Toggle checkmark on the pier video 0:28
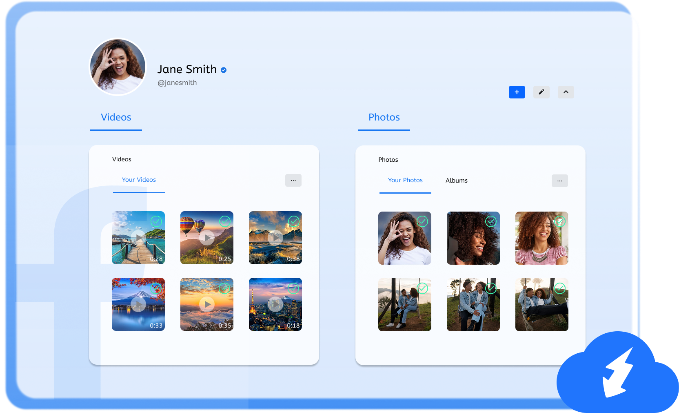Image resolution: width=679 pixels, height=415 pixels. click(156, 221)
